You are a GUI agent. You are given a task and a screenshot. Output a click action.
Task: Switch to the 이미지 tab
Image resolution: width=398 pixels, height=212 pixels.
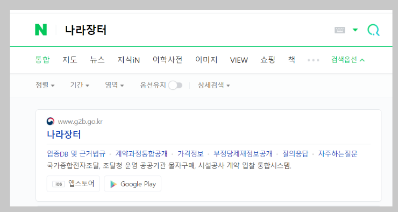click(x=206, y=60)
